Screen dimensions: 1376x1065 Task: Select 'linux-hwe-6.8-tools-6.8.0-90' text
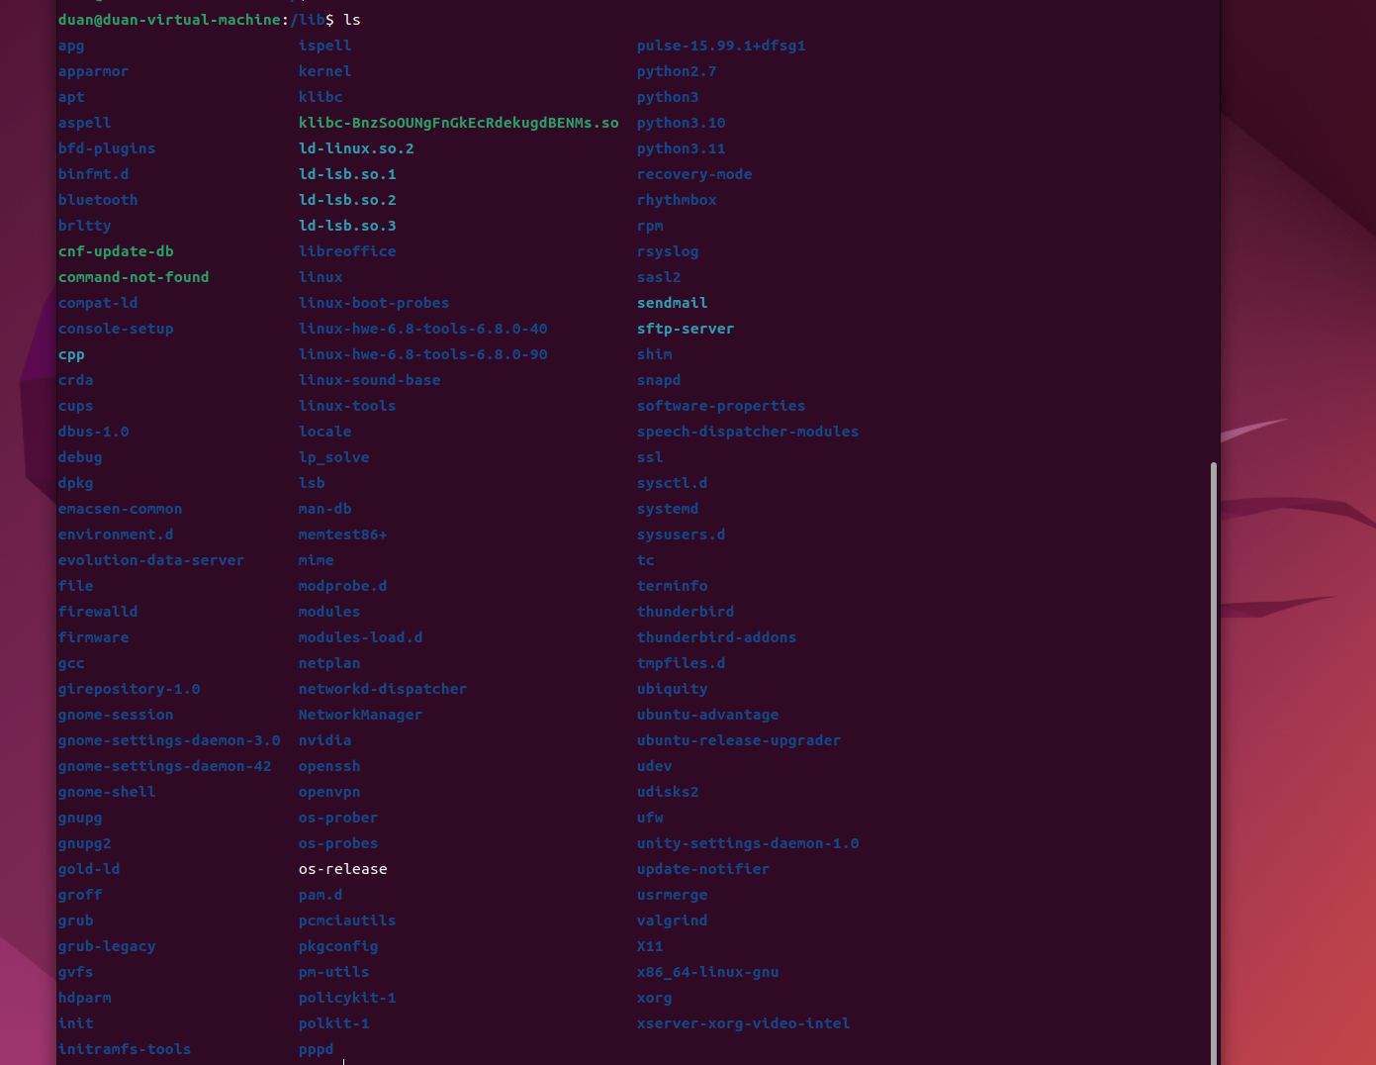pos(422,354)
